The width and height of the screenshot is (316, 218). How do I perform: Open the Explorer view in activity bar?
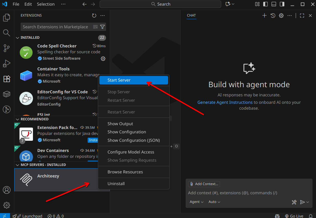(7, 18)
